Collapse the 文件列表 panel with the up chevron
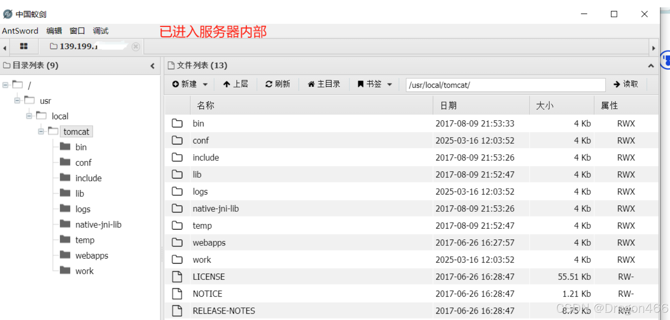 click(x=651, y=66)
